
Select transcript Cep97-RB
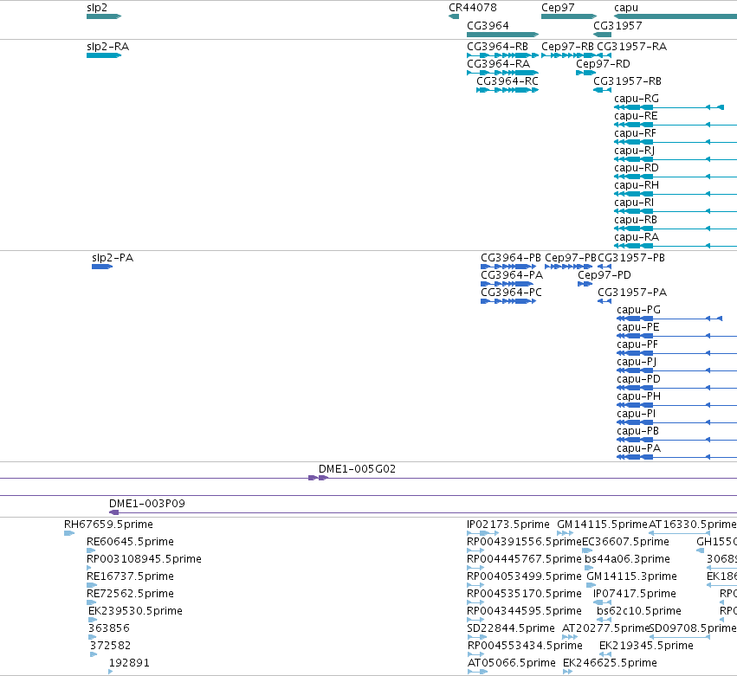point(568,55)
